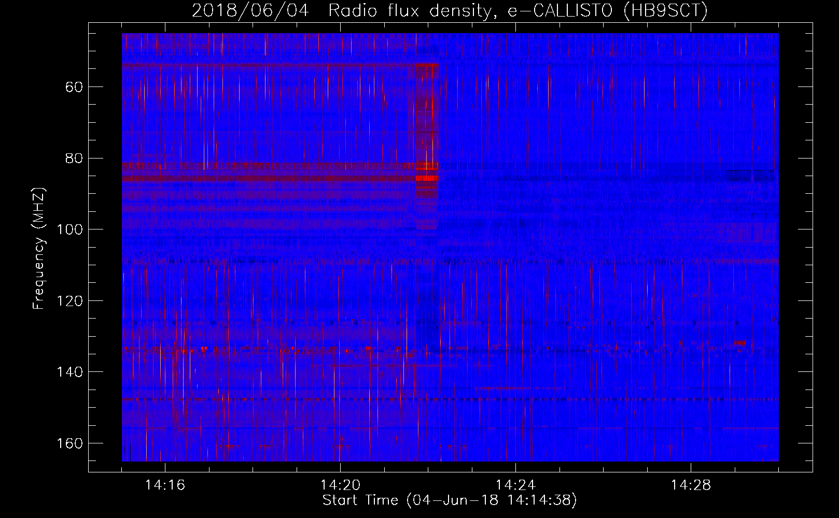This screenshot has height=518, width=839.
Task: Click the "14:20" time tick label
Action: (340, 485)
